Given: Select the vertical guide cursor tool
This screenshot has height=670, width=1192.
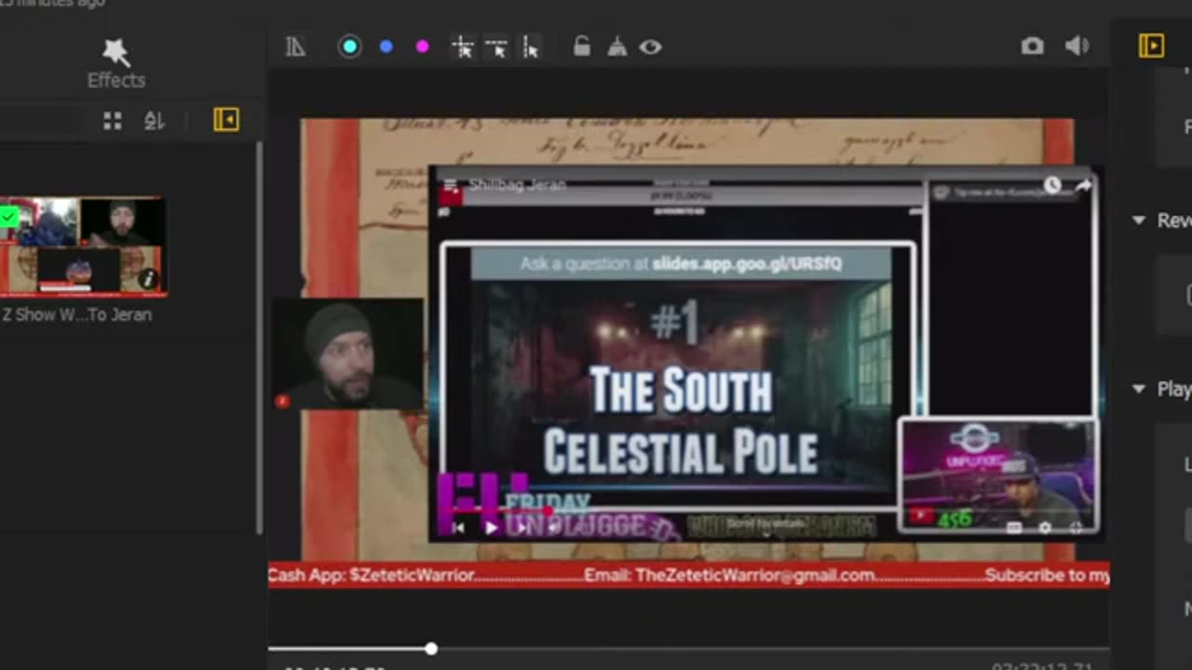Looking at the screenshot, I should (530, 47).
